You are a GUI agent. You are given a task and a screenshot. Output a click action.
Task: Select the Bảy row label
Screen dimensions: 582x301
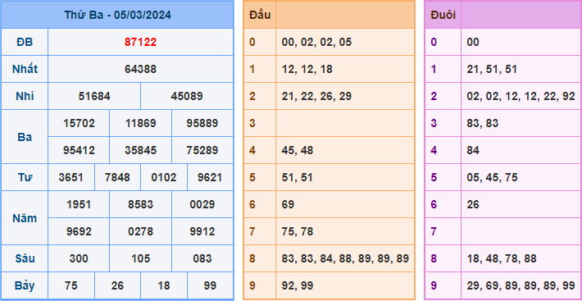25,286
